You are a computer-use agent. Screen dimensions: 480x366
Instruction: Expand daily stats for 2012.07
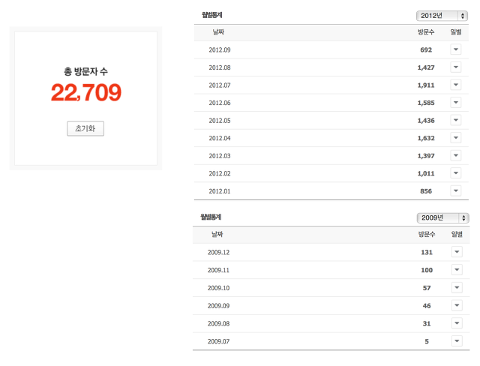point(456,85)
